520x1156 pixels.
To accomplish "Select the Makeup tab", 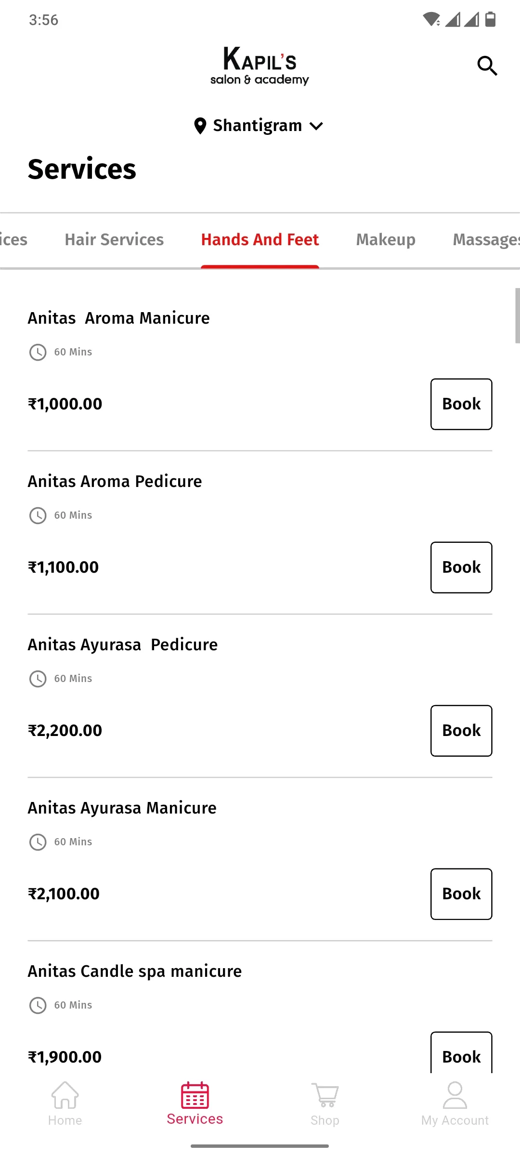I will pyautogui.click(x=386, y=239).
